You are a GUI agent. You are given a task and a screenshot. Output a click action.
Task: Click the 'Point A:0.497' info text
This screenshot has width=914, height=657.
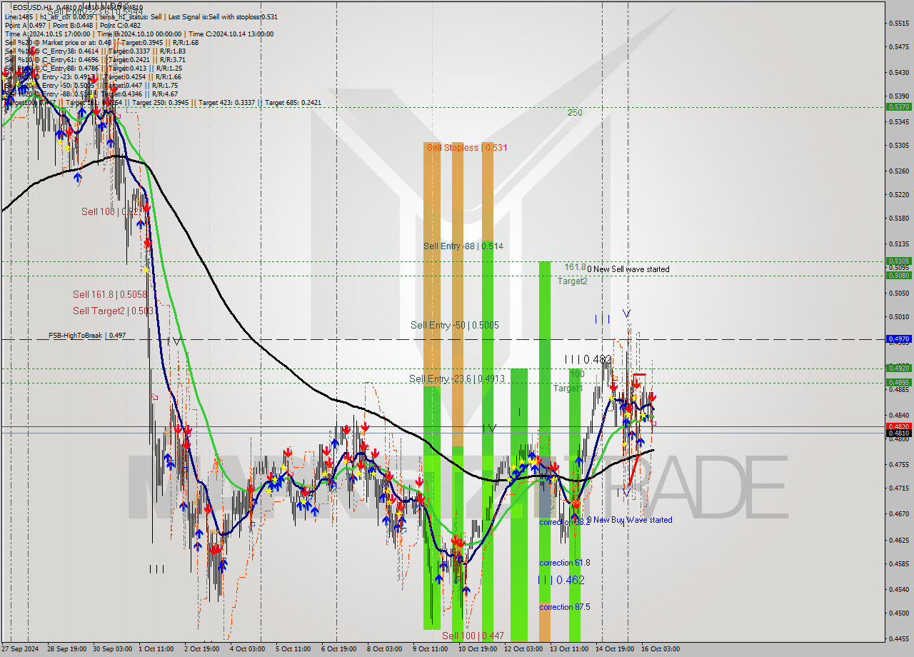26,25
